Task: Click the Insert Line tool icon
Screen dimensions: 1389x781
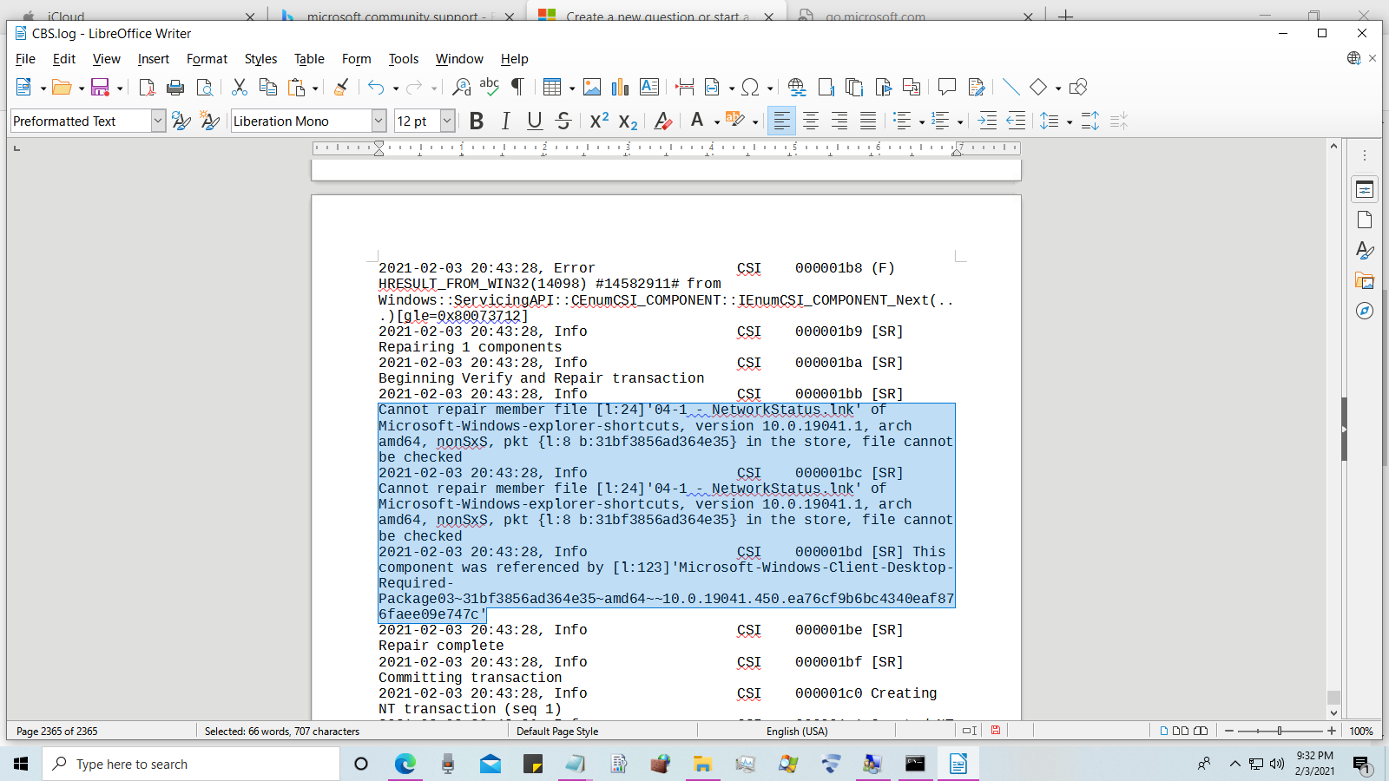Action: click(x=1010, y=87)
